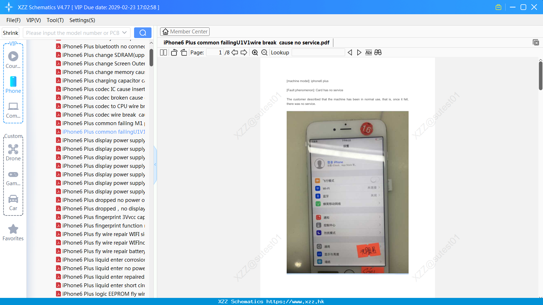Open iPhone6 Plus fly wire repair WIFI si file
The image size is (543, 305).
click(x=101, y=234)
